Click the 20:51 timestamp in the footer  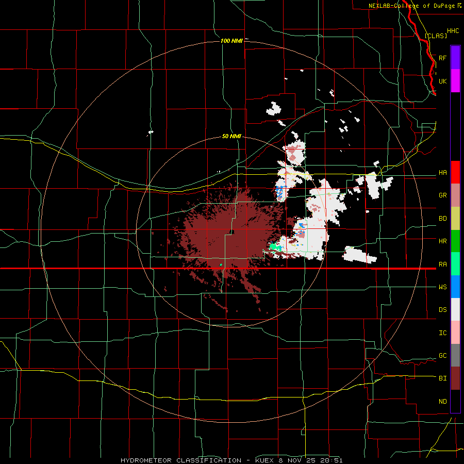pyautogui.click(x=333, y=460)
